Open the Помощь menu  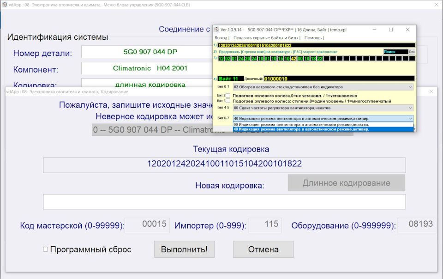(314, 37)
